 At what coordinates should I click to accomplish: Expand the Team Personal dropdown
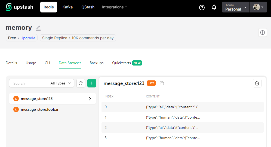pos(236,7)
